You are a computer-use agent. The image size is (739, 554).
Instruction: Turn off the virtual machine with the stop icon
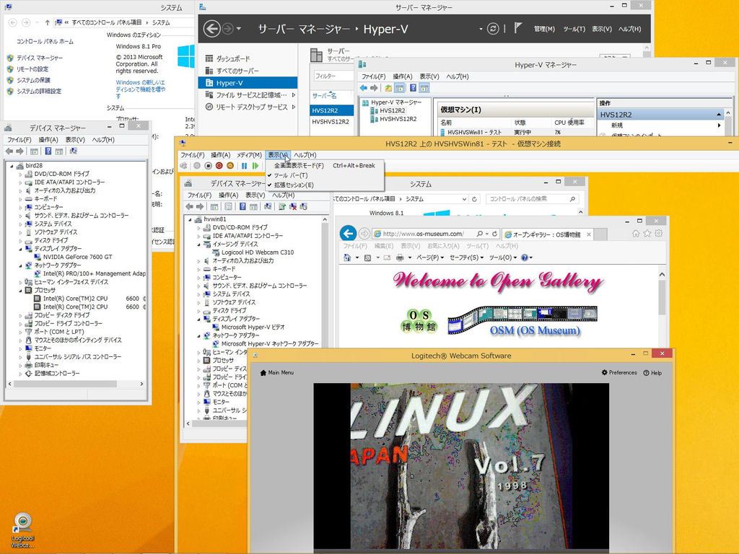click(208, 166)
